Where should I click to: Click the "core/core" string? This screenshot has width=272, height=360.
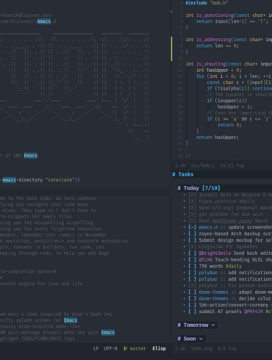(x=60, y=180)
